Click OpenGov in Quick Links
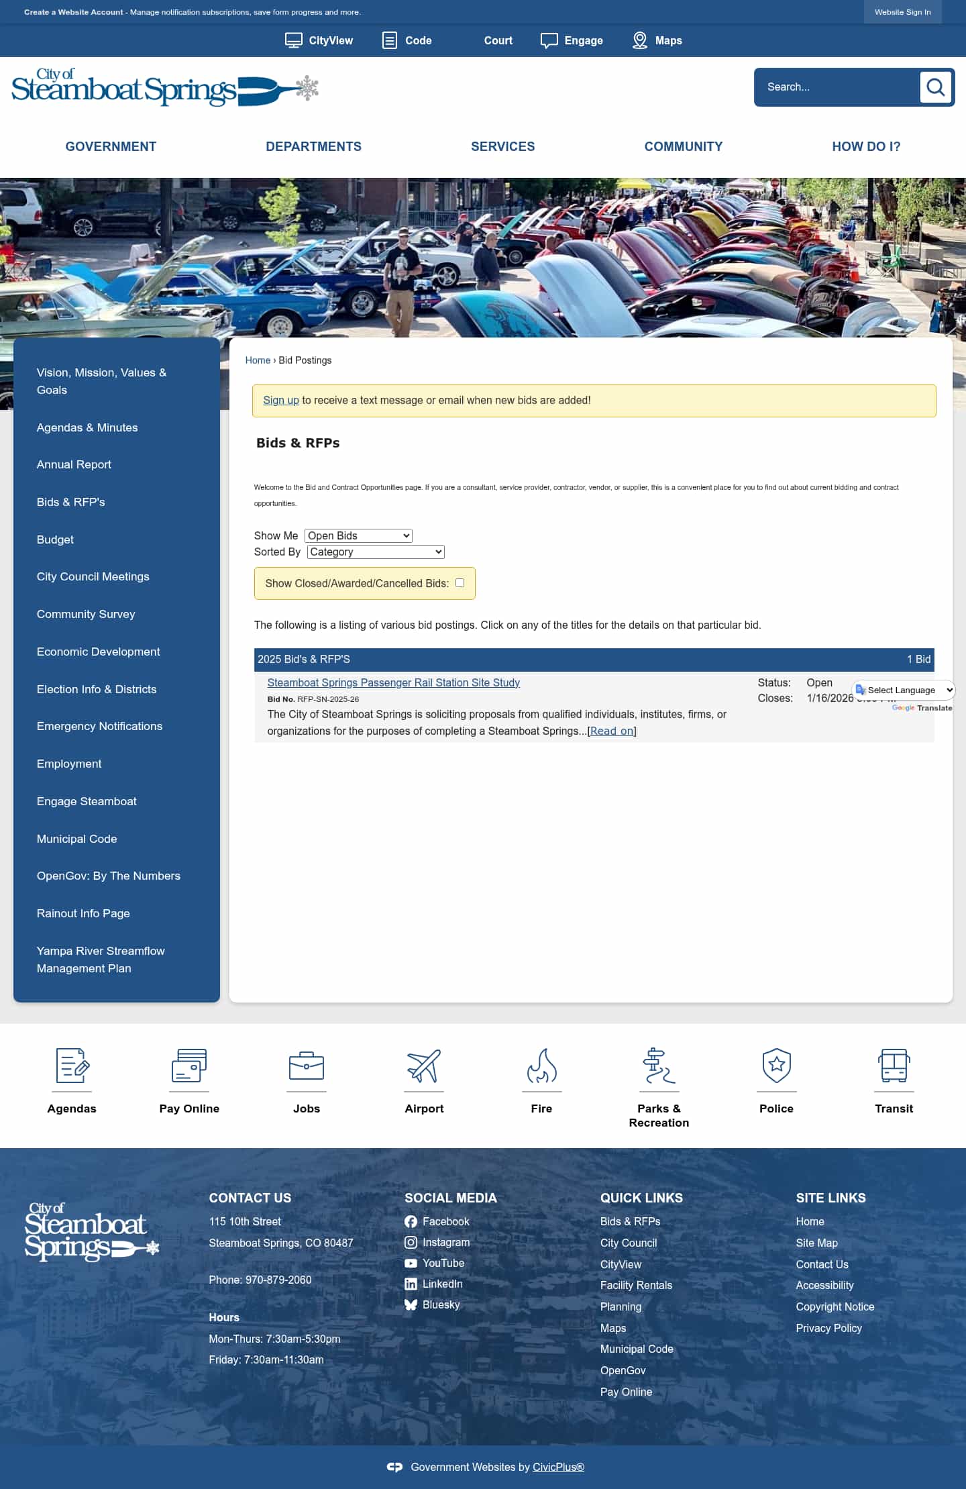The width and height of the screenshot is (966, 1489). click(x=623, y=1370)
